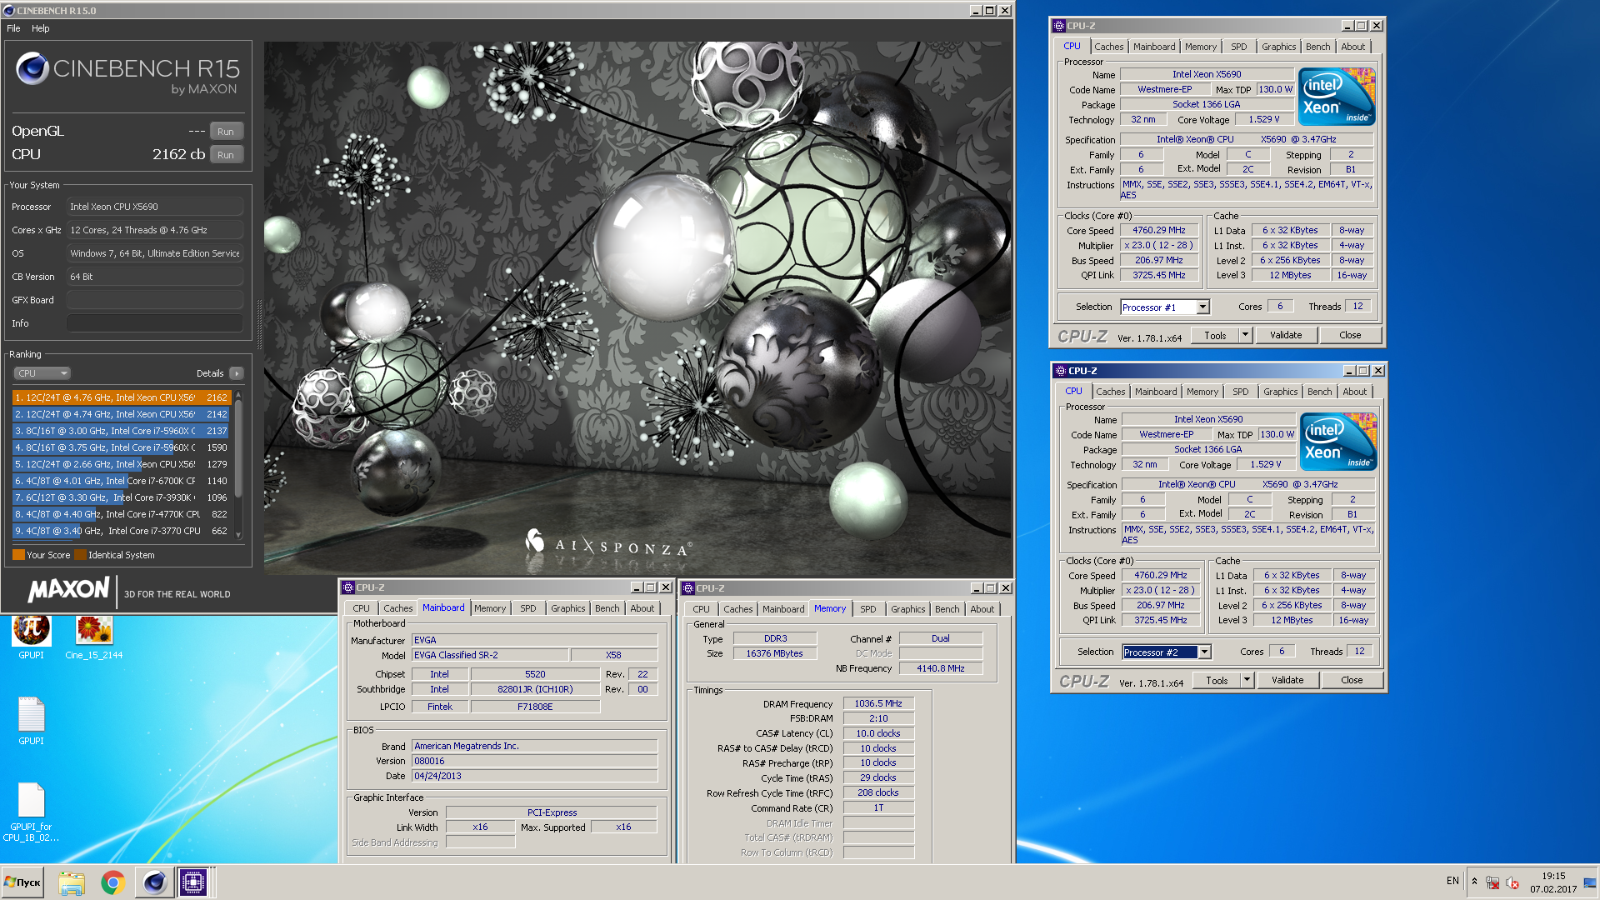1600x900 pixels.
Task: Open Graphics tab in Processor #2 CPU-Z window
Action: pyautogui.click(x=1280, y=392)
